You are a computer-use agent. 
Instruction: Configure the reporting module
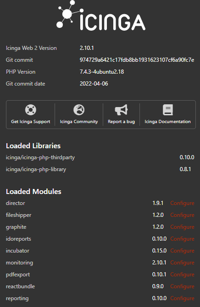pyautogui.click(x=182, y=298)
